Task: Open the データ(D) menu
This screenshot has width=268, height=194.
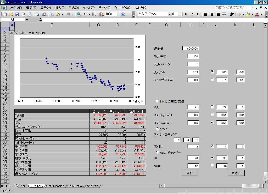Action: [x=104, y=8]
